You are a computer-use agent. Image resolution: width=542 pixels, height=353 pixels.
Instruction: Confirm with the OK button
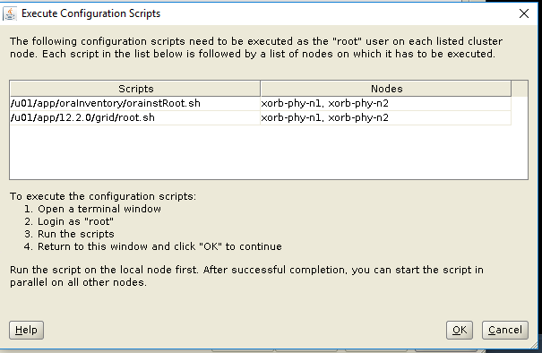(460, 330)
